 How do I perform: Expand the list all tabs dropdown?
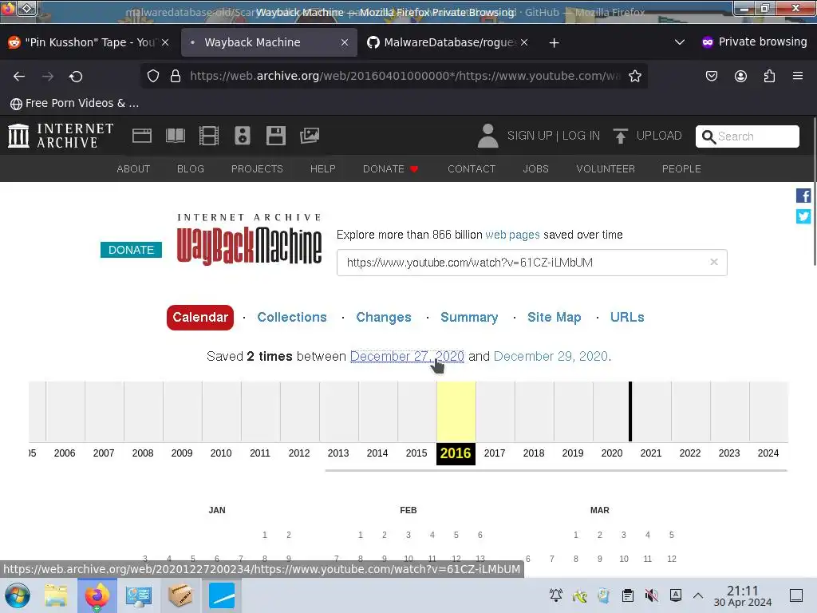click(x=680, y=42)
